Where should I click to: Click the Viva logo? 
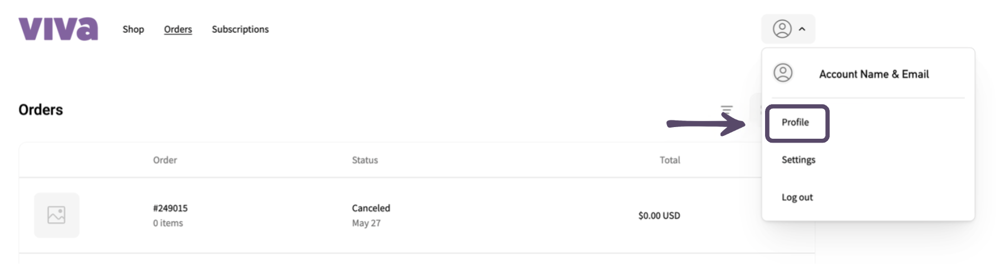pyautogui.click(x=58, y=29)
